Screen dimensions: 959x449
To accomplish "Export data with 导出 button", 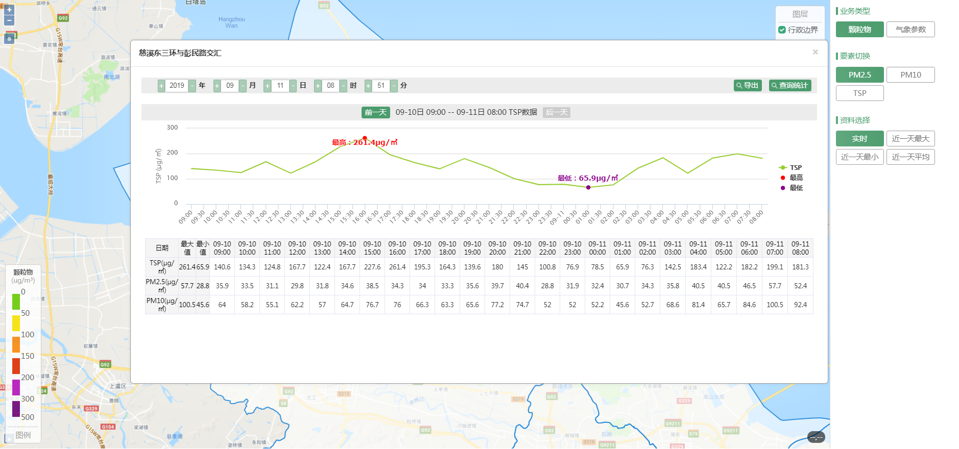I will pos(748,86).
